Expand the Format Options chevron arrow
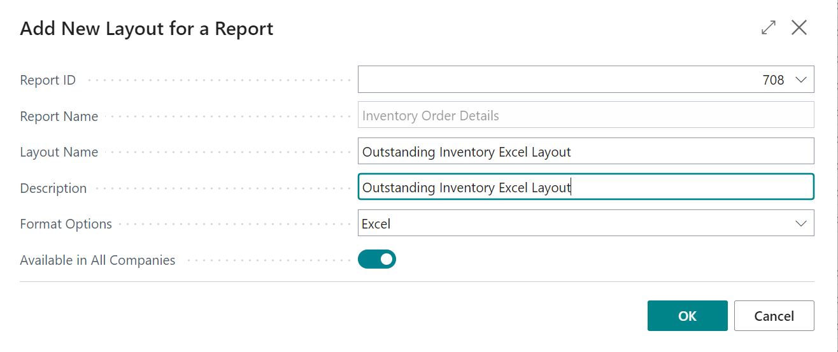Image resolution: width=838 pixels, height=352 pixels. click(x=800, y=223)
